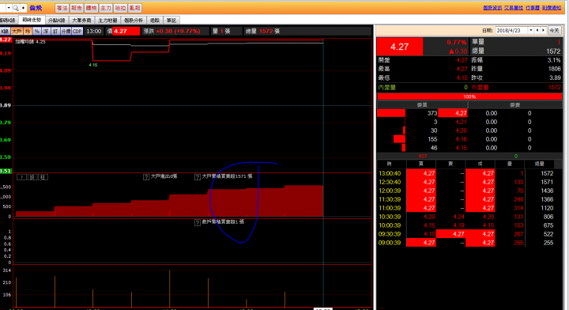The width and height of the screenshot is (569, 310).
Task: Click the date field showing 2018/4/23
Action: [x=511, y=31]
